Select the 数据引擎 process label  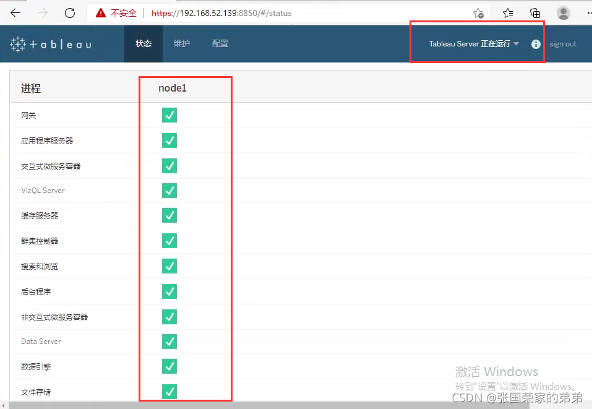(36, 367)
